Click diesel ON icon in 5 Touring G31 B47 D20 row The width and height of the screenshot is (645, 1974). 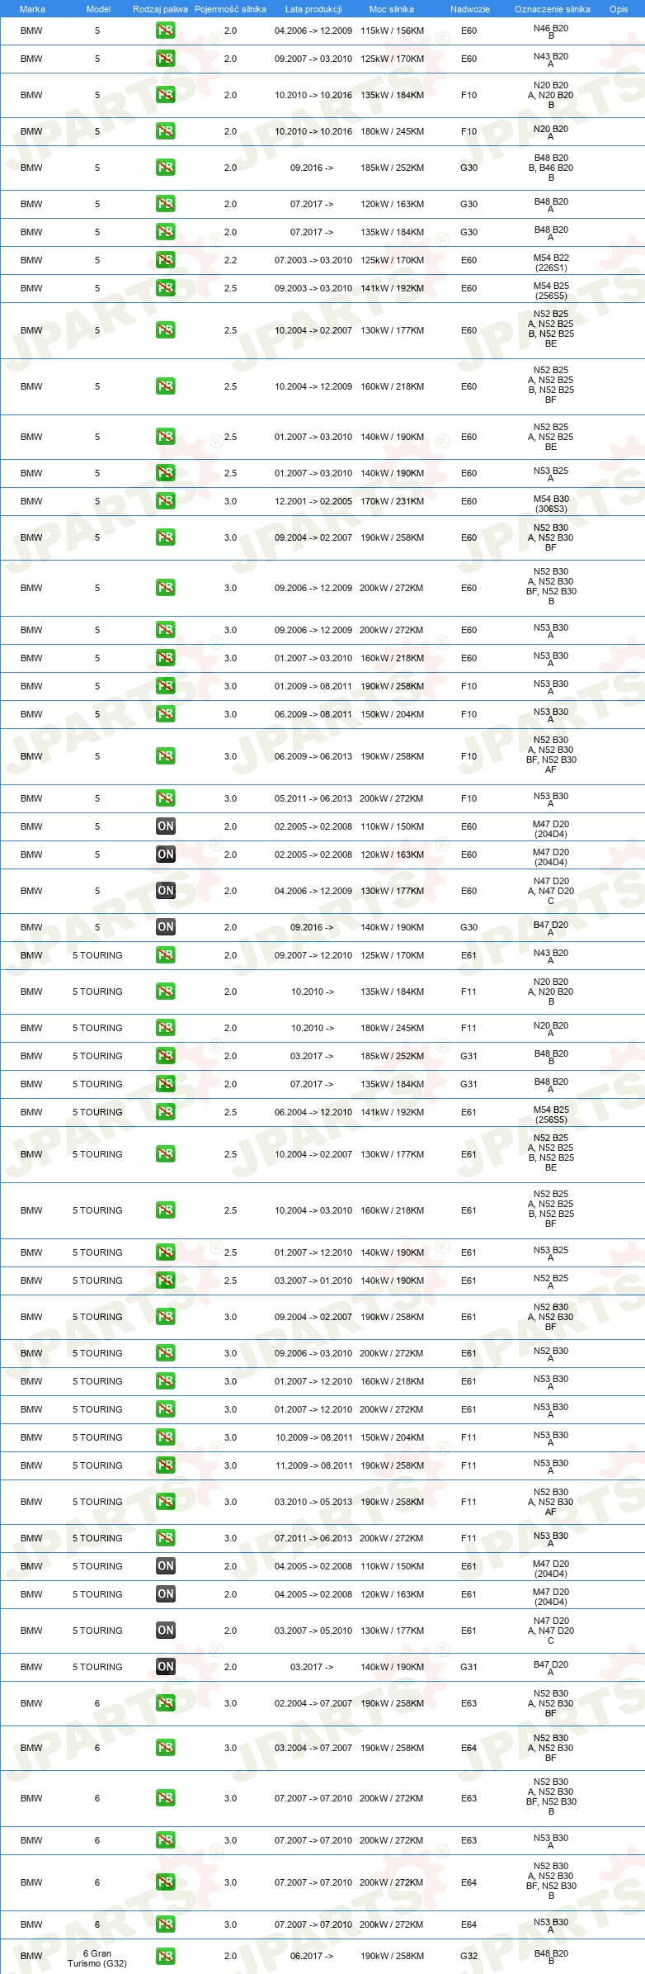(166, 1667)
